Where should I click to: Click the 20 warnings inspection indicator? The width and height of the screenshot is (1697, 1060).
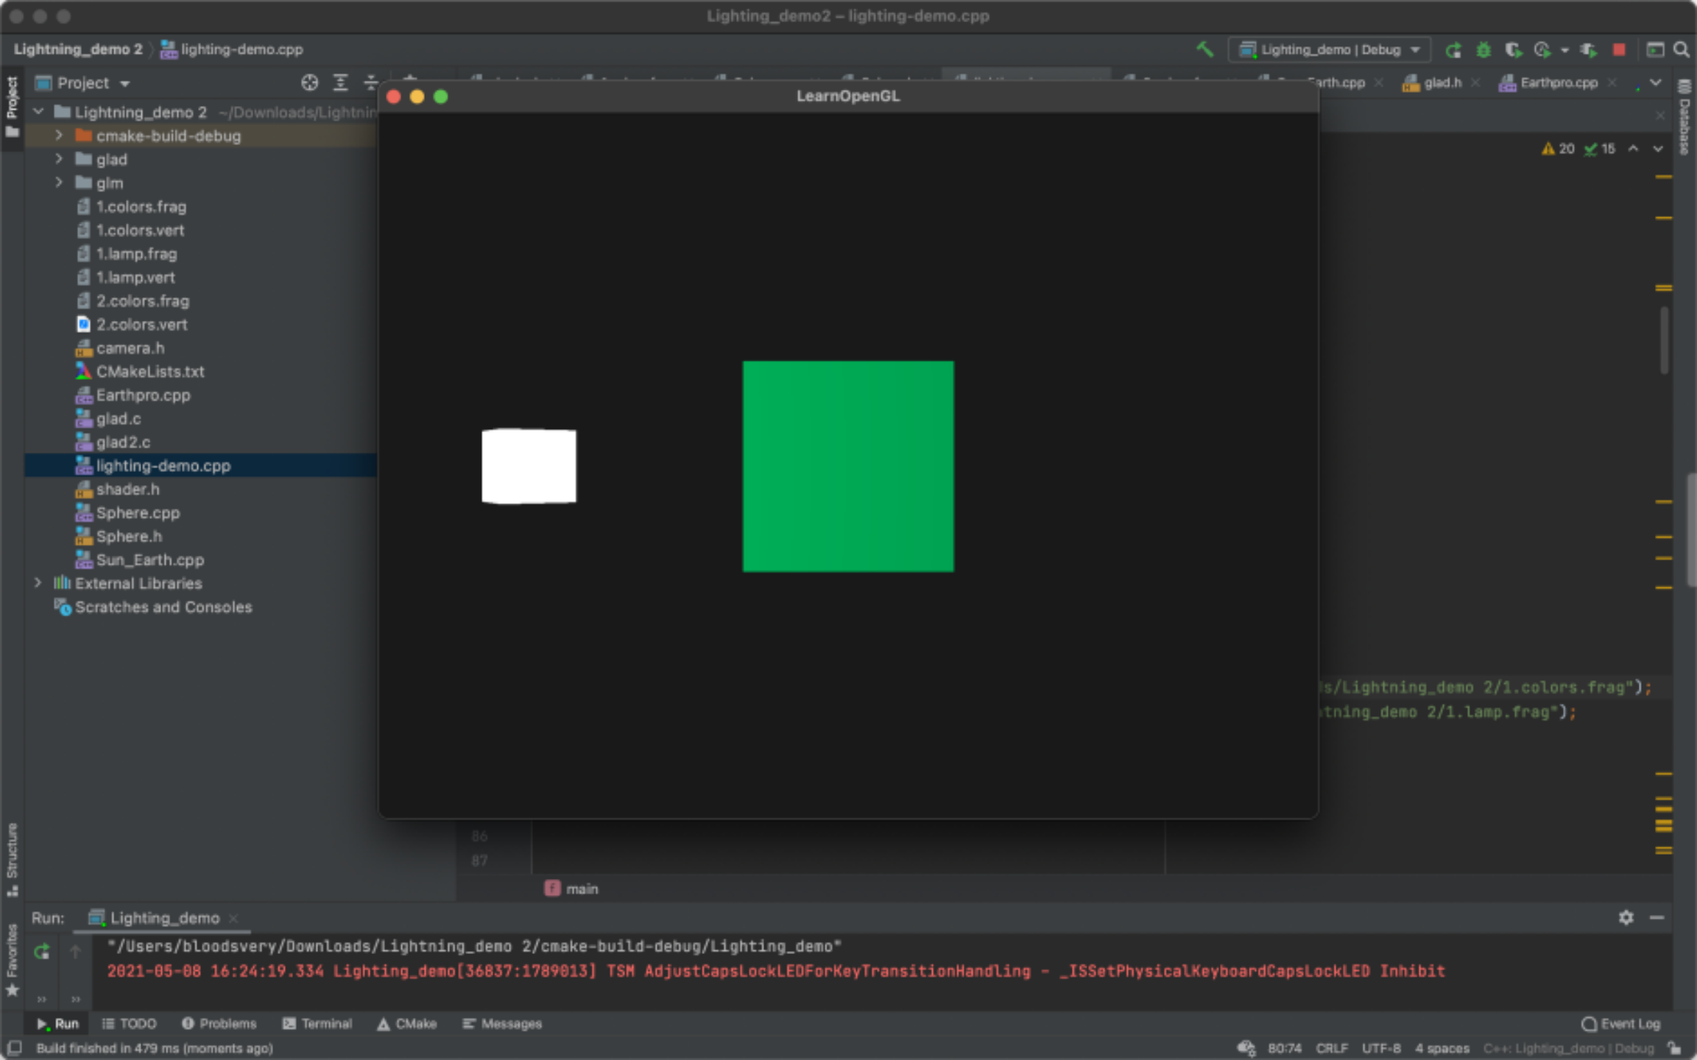pos(1558,149)
